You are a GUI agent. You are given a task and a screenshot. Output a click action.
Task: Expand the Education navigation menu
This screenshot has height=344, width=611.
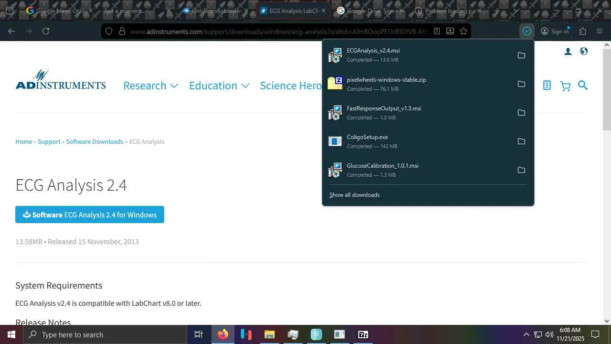tap(219, 86)
